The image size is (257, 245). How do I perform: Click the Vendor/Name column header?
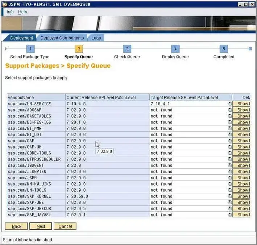36,97
